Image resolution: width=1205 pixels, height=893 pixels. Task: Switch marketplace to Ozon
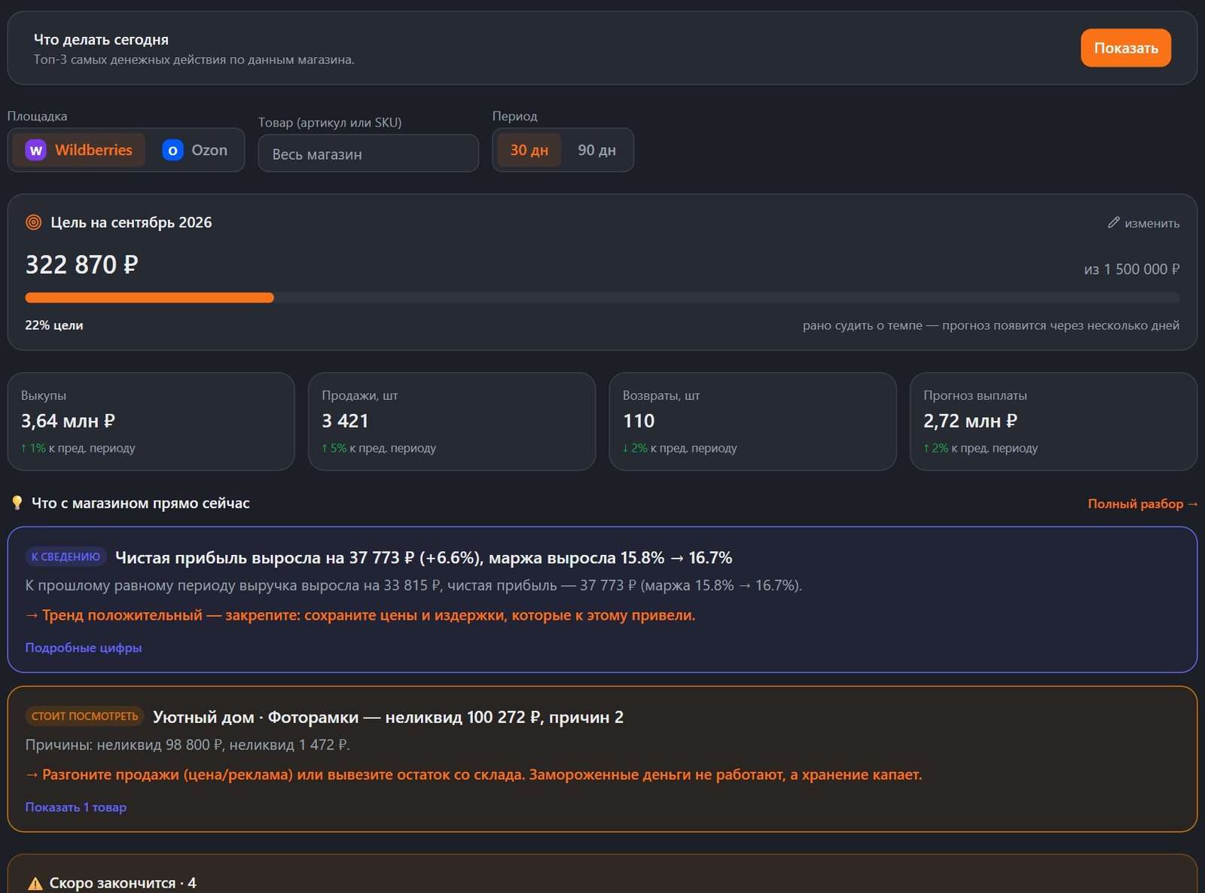pos(195,150)
